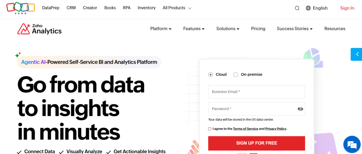
Task: Open the Platform dropdown menu
Action: 161,29
